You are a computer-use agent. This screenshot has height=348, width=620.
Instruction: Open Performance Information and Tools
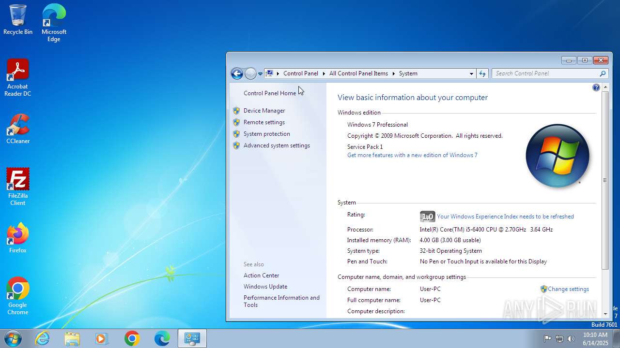pyautogui.click(x=281, y=301)
